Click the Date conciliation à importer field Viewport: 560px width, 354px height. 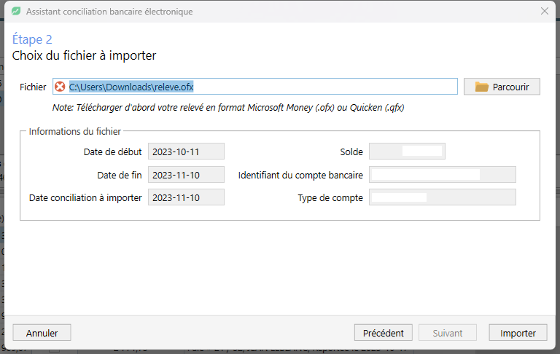186,197
